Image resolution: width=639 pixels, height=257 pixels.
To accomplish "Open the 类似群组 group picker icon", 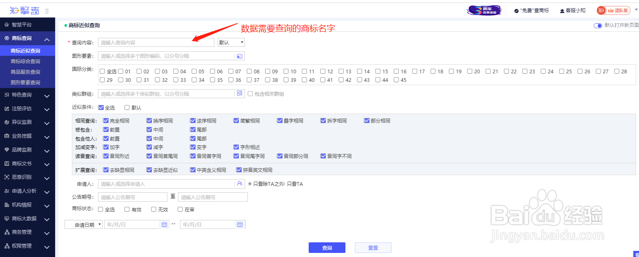I will click(240, 94).
